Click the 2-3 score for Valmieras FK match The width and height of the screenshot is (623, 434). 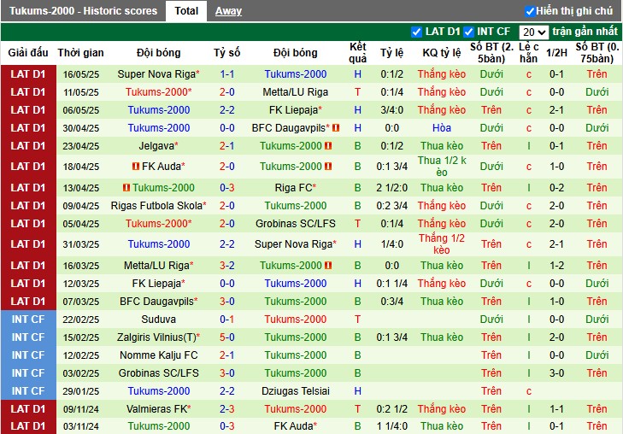point(226,409)
